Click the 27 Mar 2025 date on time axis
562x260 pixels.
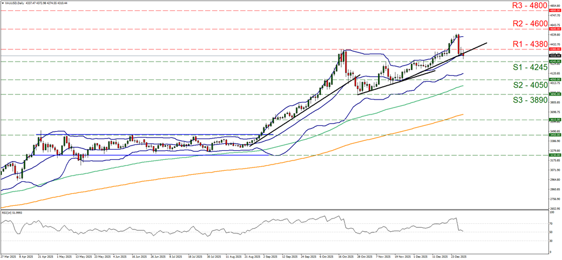(x=8, y=257)
